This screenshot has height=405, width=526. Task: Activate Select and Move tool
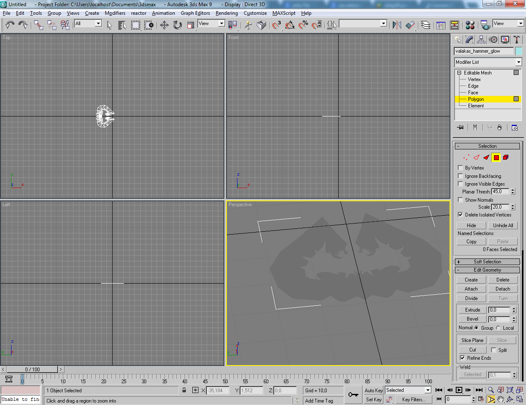(x=164, y=25)
